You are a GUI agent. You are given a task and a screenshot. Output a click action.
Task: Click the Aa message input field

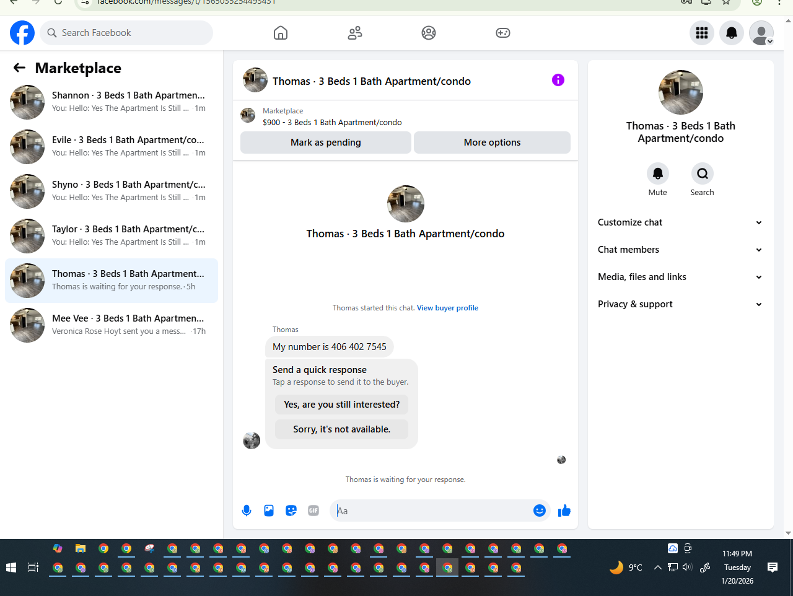(431, 511)
